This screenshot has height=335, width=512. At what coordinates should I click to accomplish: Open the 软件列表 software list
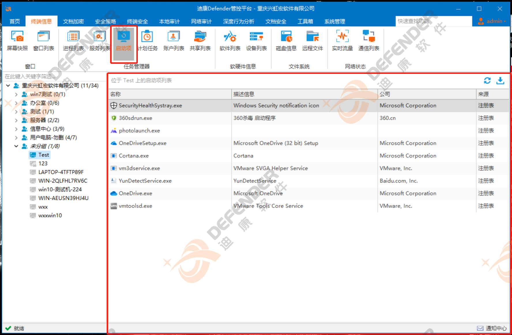click(x=230, y=41)
